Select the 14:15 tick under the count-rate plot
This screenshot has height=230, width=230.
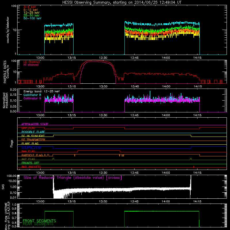(x=197, y=58)
